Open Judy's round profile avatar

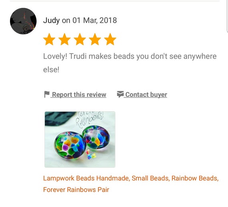click(x=23, y=21)
